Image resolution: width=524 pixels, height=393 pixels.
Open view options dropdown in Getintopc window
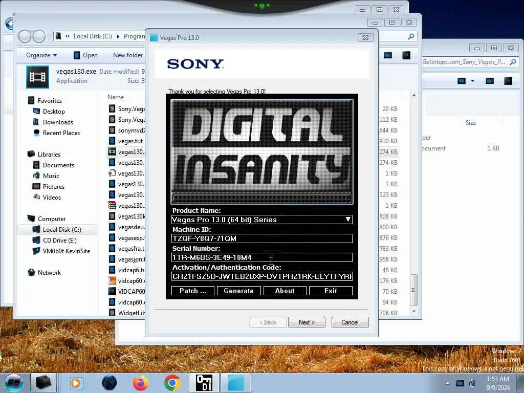(x=472, y=81)
